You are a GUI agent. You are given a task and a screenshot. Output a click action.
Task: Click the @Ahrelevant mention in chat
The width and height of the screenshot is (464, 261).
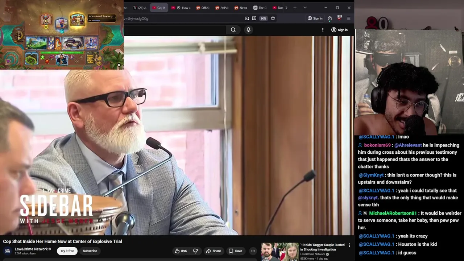pos(408,145)
